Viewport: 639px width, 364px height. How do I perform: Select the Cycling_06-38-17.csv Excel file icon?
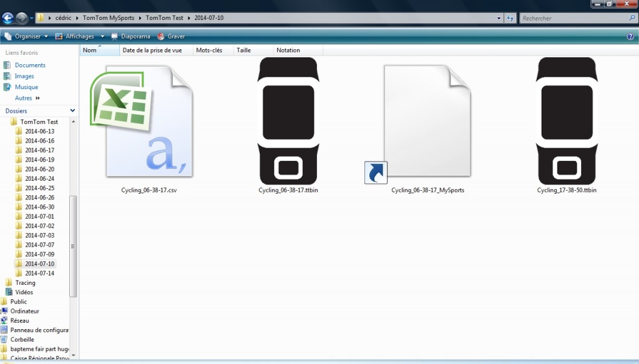click(141, 122)
